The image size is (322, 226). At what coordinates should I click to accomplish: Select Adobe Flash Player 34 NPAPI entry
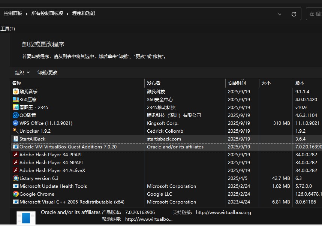(x=51, y=162)
